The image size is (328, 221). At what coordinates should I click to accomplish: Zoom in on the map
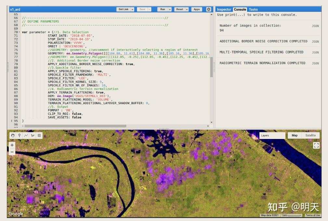click(12, 144)
